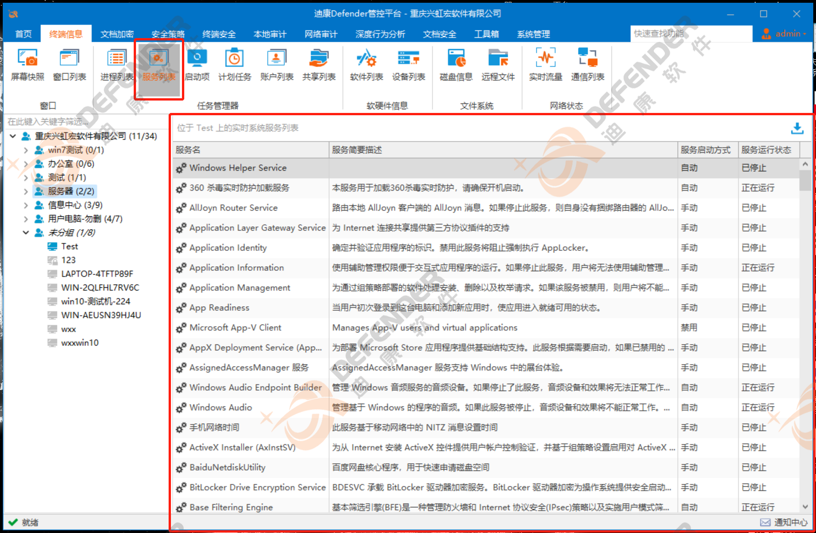Select the Microsoft App-V Client service
Image resolution: width=816 pixels, height=533 pixels.
(486, 328)
